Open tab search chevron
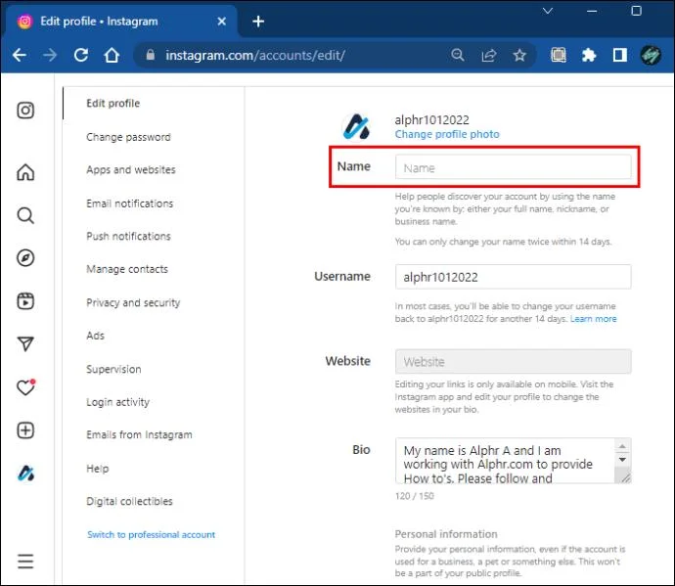Viewport: 675px width, 586px height. [x=548, y=11]
